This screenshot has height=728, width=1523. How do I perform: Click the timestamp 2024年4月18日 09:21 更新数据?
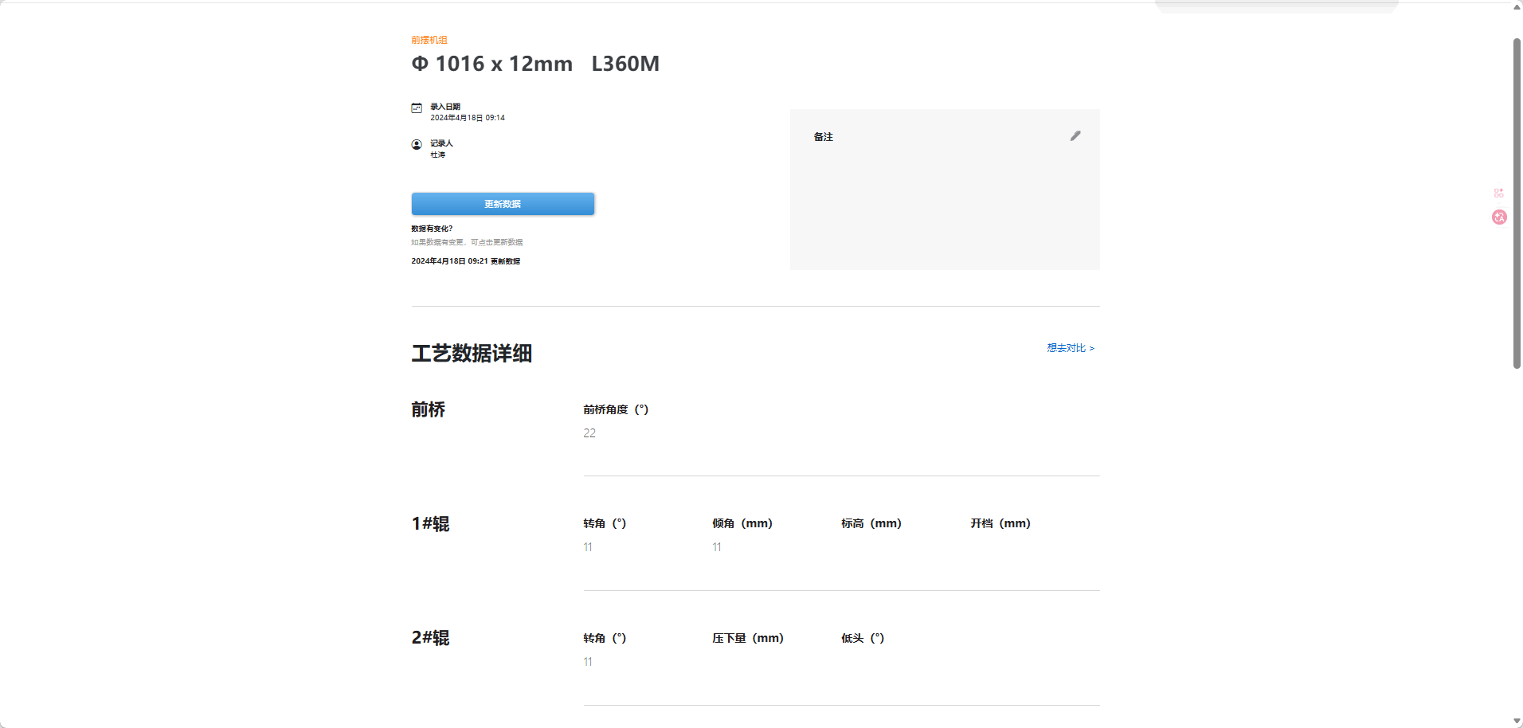(466, 261)
